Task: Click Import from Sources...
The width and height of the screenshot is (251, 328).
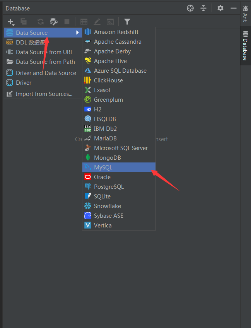Action: (x=43, y=94)
